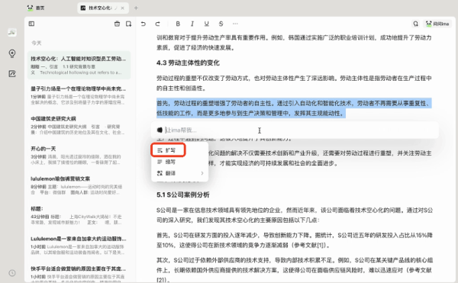This screenshot has width=458, height=283.
Task: Switch to the 首页 home tab
Action: pyautogui.click(x=36, y=8)
